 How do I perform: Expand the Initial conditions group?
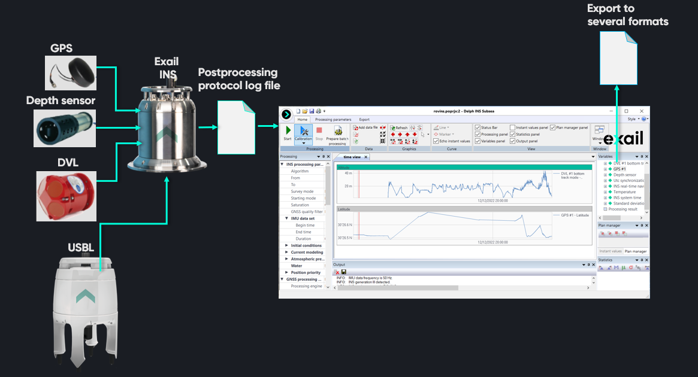[x=286, y=245]
